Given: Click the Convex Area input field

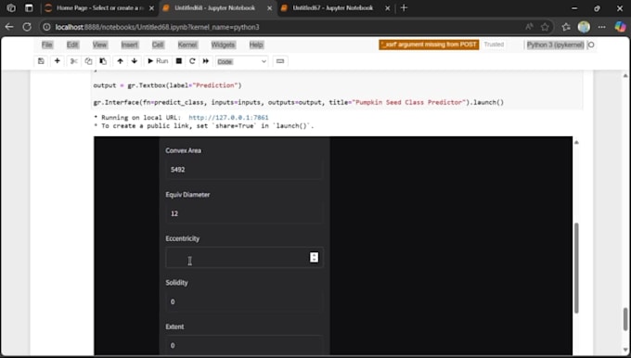Looking at the screenshot, I should click(244, 170).
